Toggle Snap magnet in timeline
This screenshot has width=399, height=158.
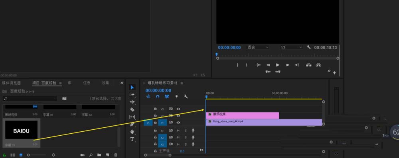[158, 97]
